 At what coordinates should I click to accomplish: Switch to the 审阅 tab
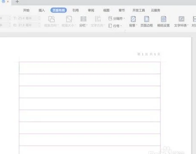click(91, 10)
